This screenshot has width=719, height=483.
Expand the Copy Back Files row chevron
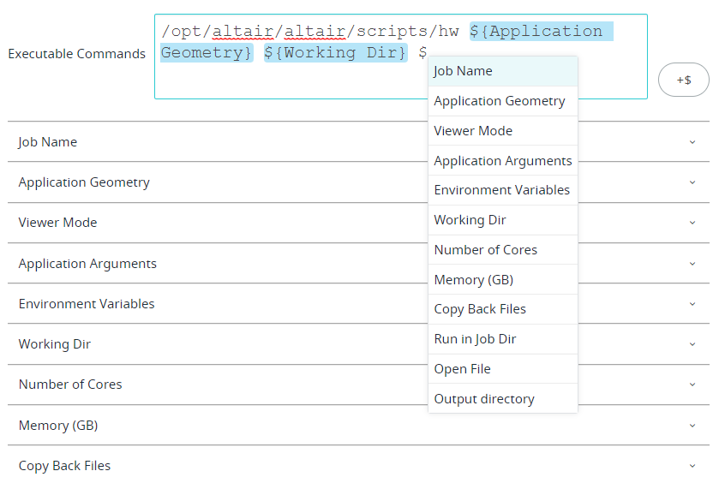(692, 466)
